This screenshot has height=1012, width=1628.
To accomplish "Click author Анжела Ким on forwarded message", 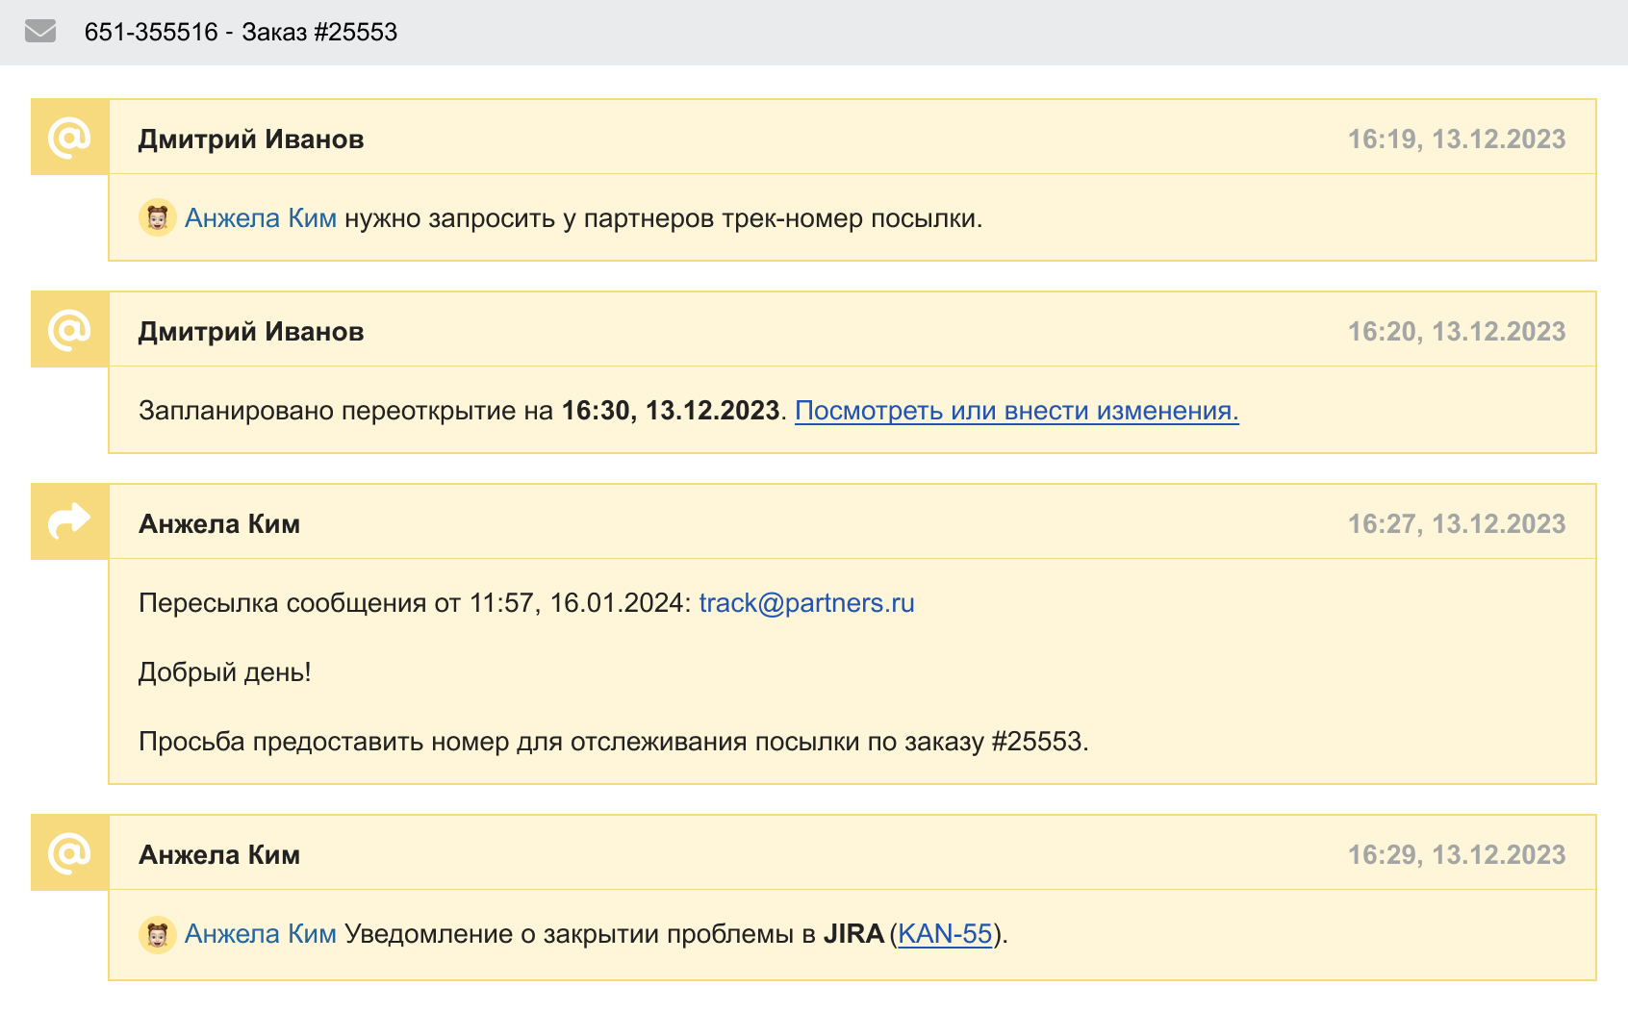I will pyautogui.click(x=219, y=524).
